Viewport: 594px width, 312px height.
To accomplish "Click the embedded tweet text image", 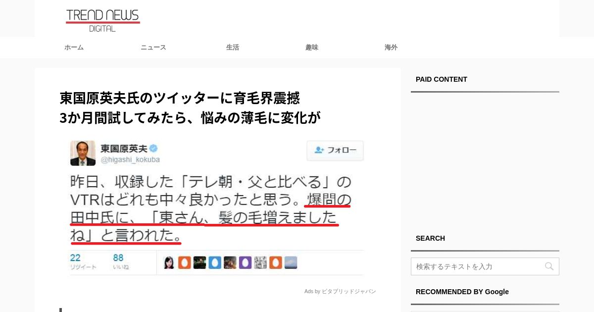I will point(217,208).
